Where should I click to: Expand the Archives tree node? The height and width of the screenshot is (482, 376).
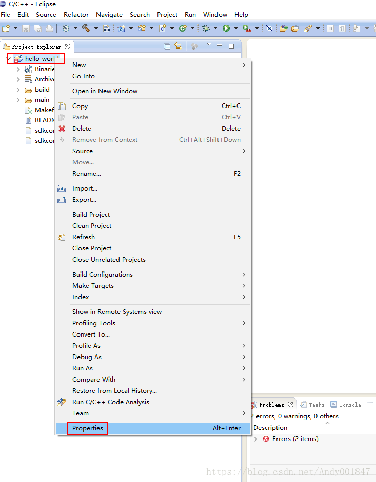(x=18, y=79)
